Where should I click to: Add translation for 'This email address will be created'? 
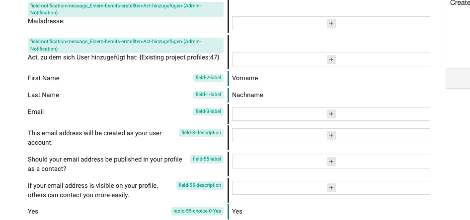pos(331,135)
